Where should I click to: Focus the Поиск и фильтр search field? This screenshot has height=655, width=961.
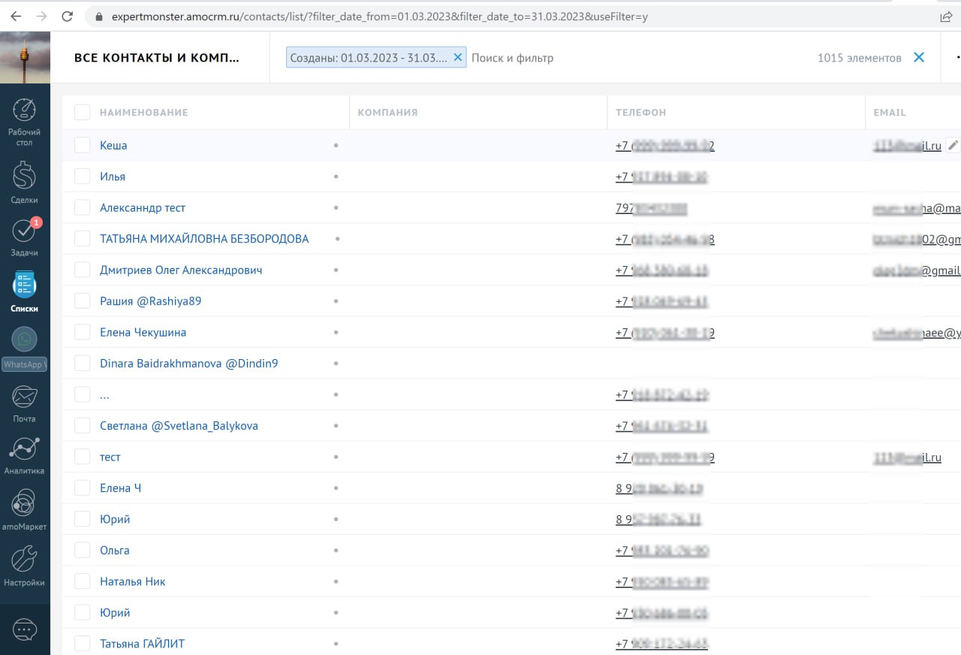click(512, 58)
